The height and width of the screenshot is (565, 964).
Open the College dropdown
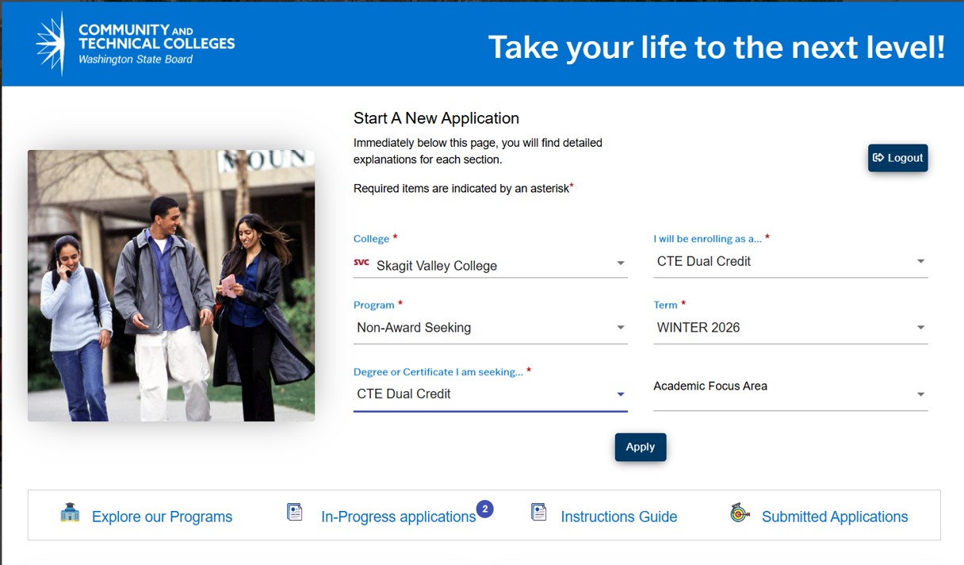(x=622, y=264)
